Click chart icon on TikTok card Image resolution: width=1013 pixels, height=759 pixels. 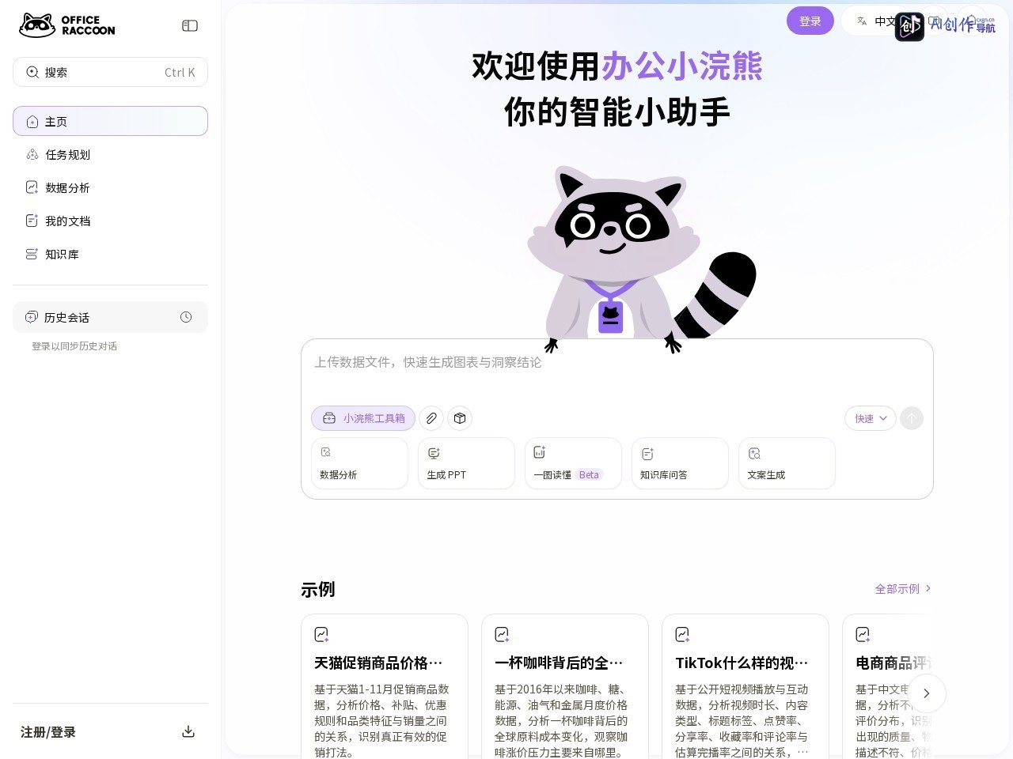(682, 634)
